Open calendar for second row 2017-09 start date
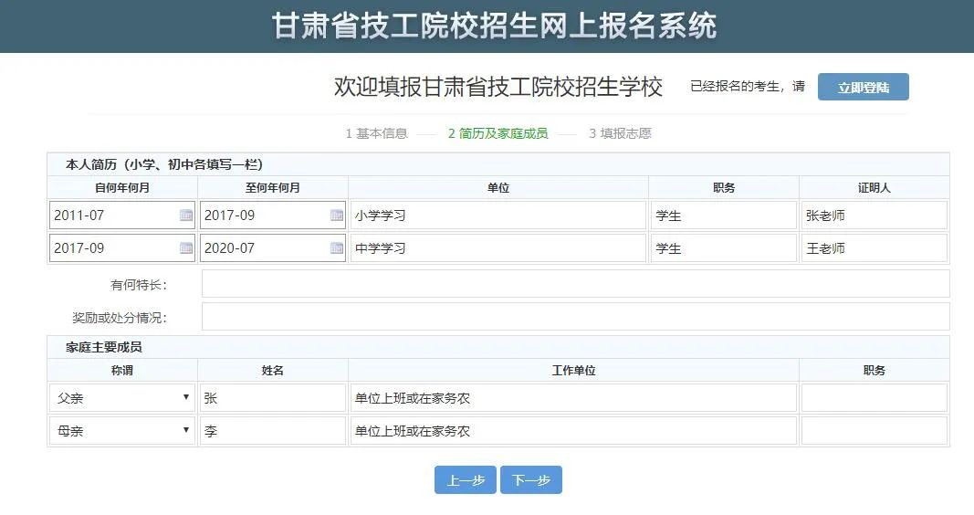974x515 pixels. (x=186, y=248)
